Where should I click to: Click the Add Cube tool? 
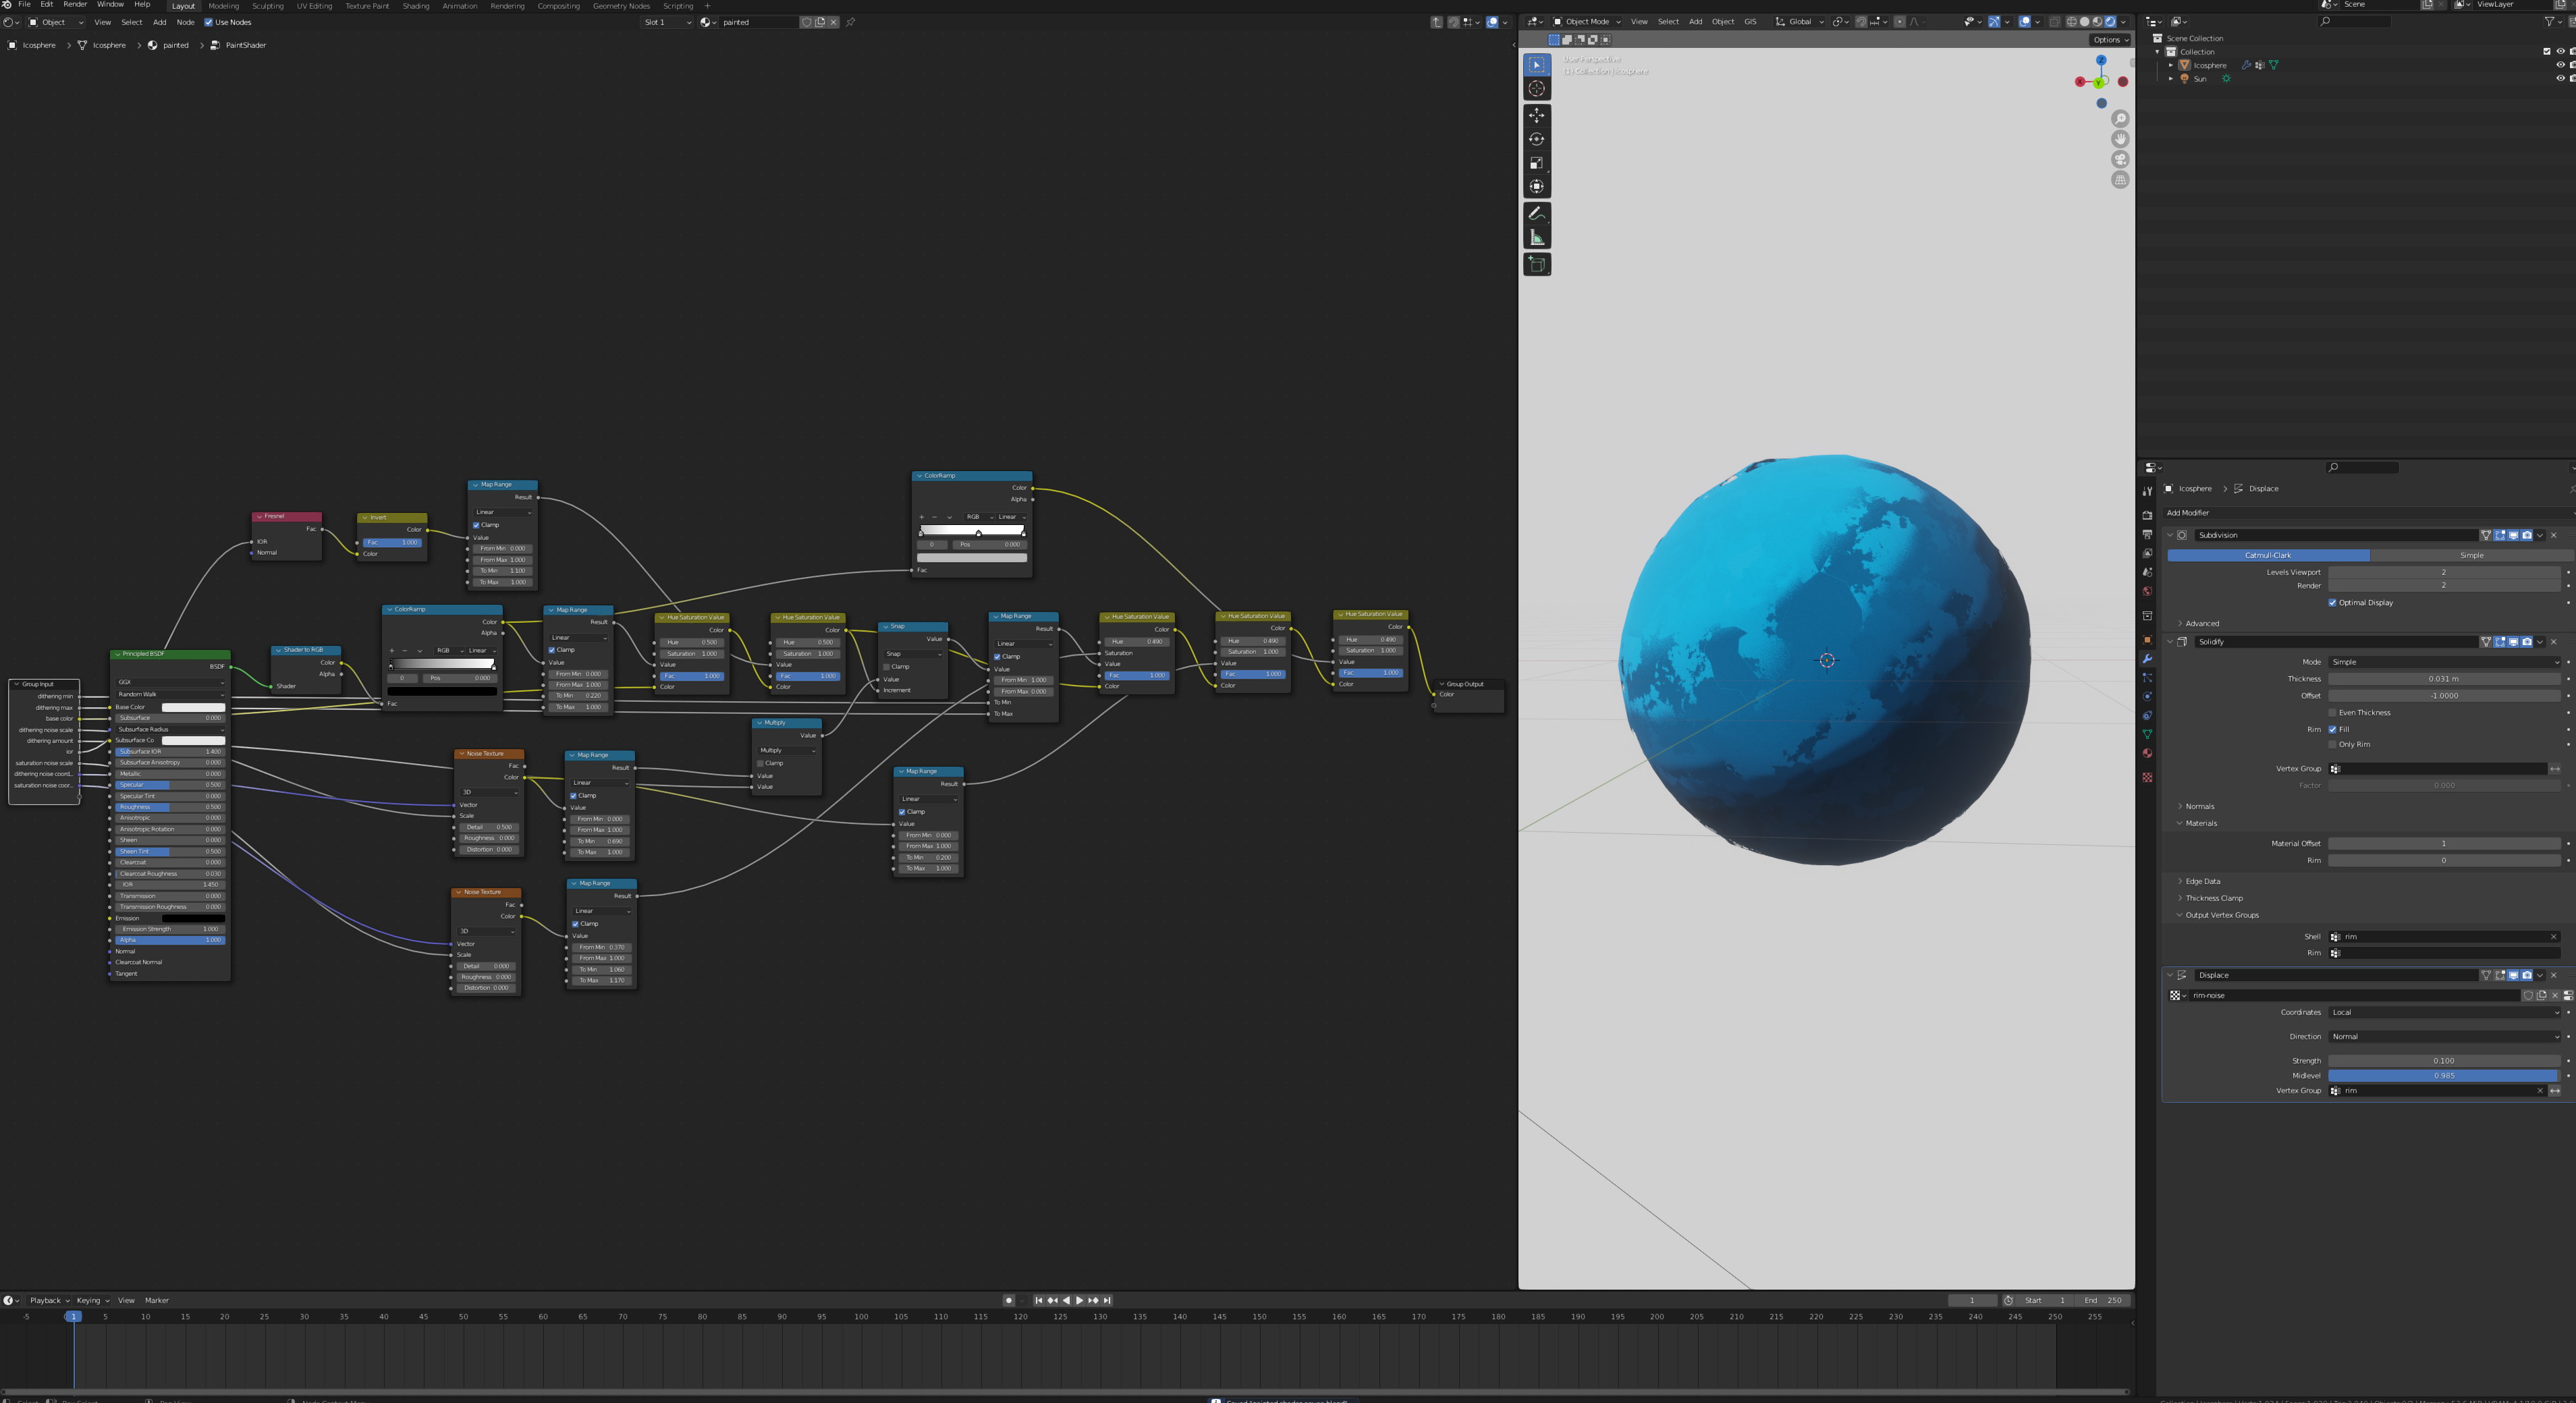(1536, 264)
